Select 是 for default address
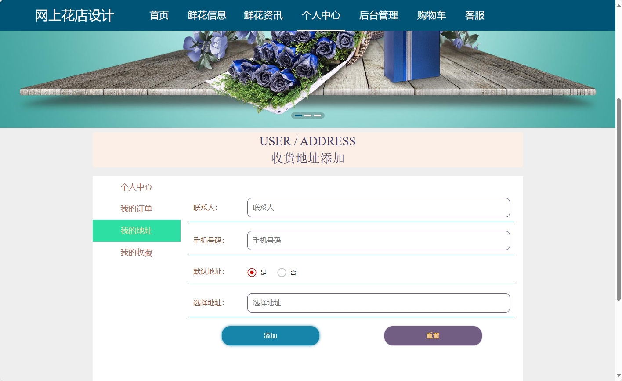This screenshot has width=622, height=381. (251, 272)
